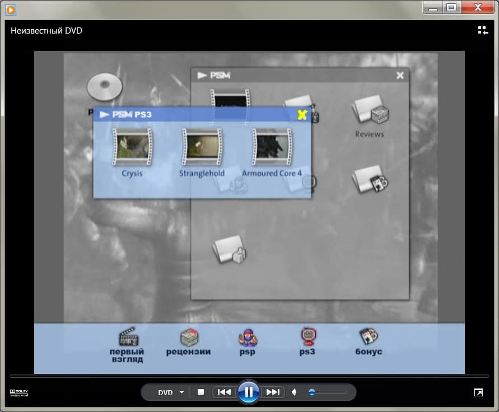The image size is (499, 412).
Task: Click the film strip thumbnail in PSM window
Action: coord(230,98)
